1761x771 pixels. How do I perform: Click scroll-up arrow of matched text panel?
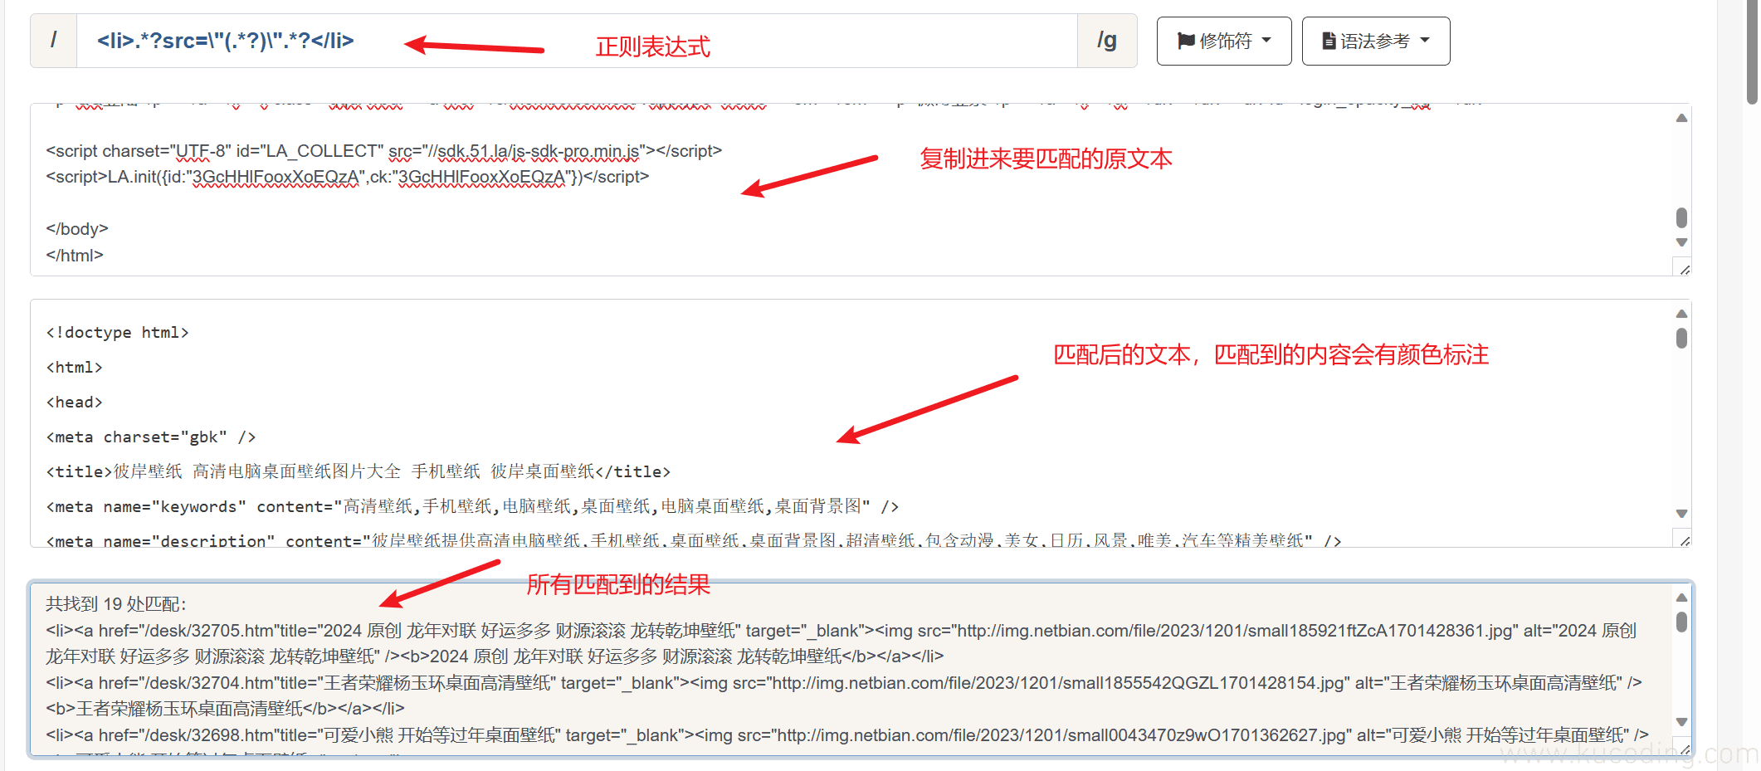(1681, 314)
